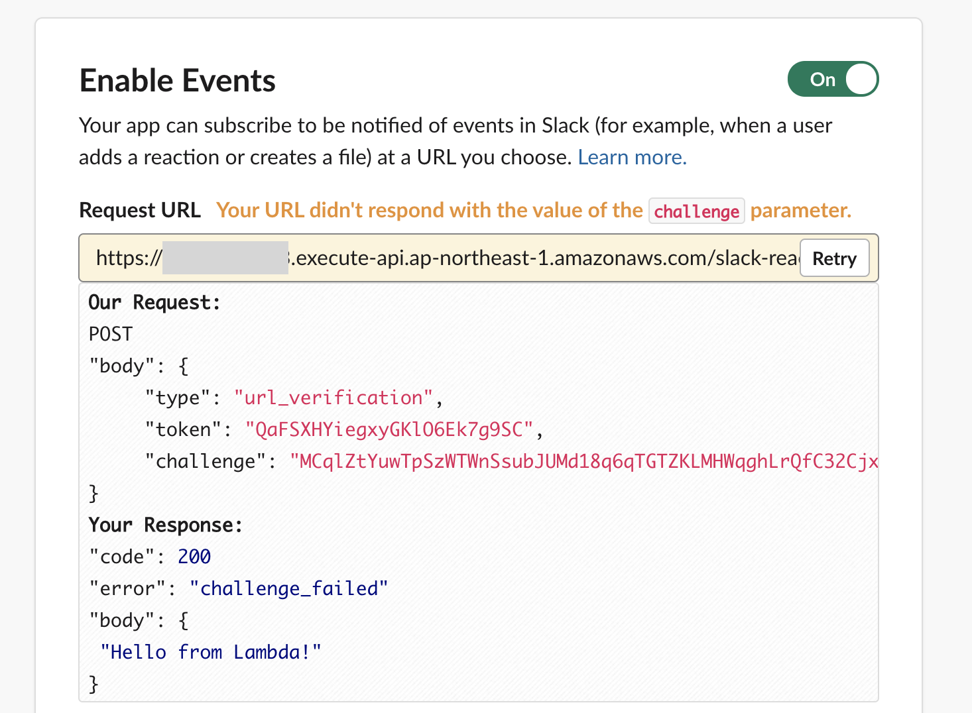Click the long challenge value string
The image size is (972, 713).
click(x=583, y=462)
